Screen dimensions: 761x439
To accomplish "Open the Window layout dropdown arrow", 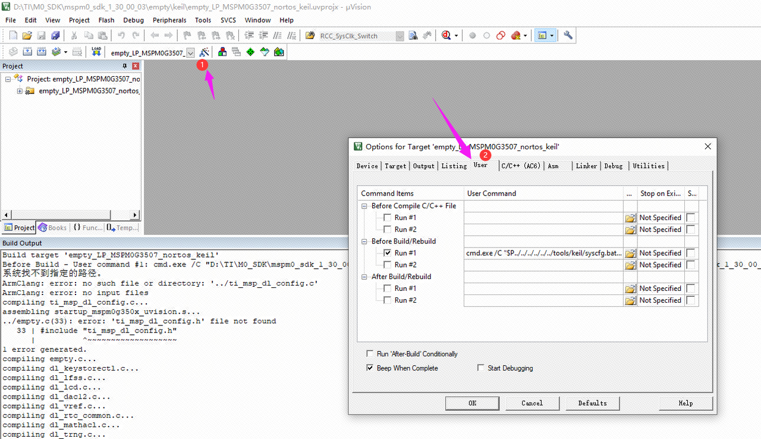I will 552,36.
